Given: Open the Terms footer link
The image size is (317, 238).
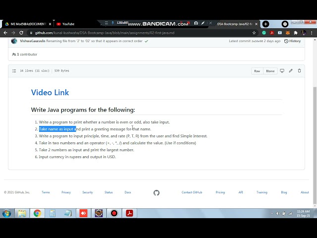Looking at the screenshot, I should coord(46,192).
